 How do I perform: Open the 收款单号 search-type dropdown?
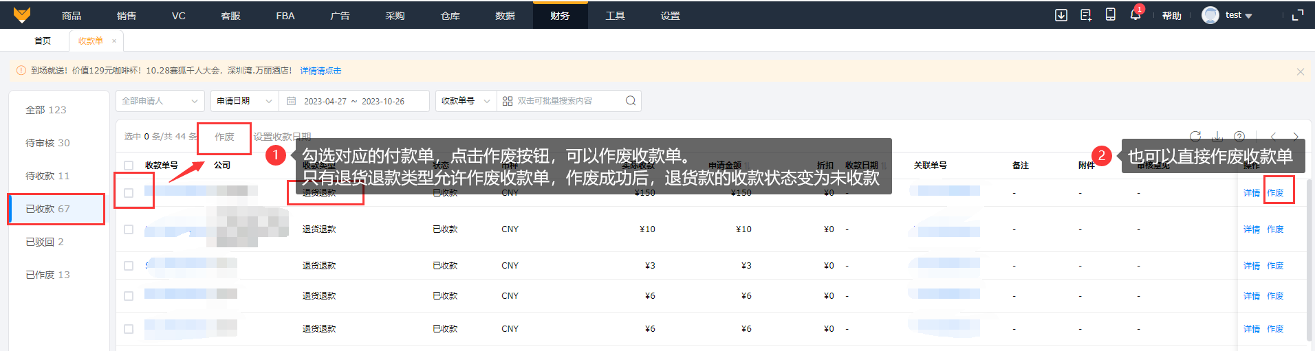[x=466, y=101]
